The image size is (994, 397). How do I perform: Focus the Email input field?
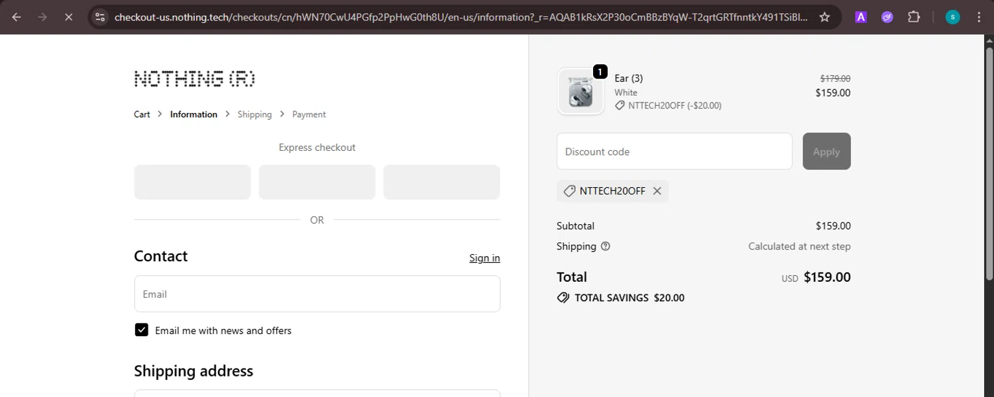click(317, 294)
